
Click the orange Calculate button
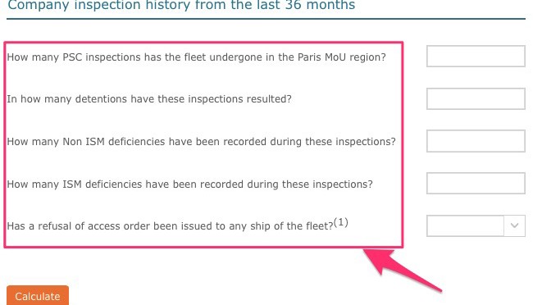[38, 296]
